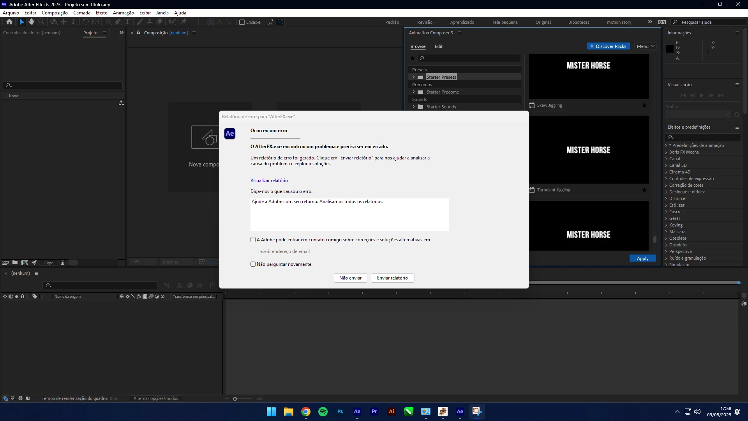Image resolution: width=748 pixels, height=421 pixels.
Task: Select the Puppet Pin tool
Action: point(184,22)
